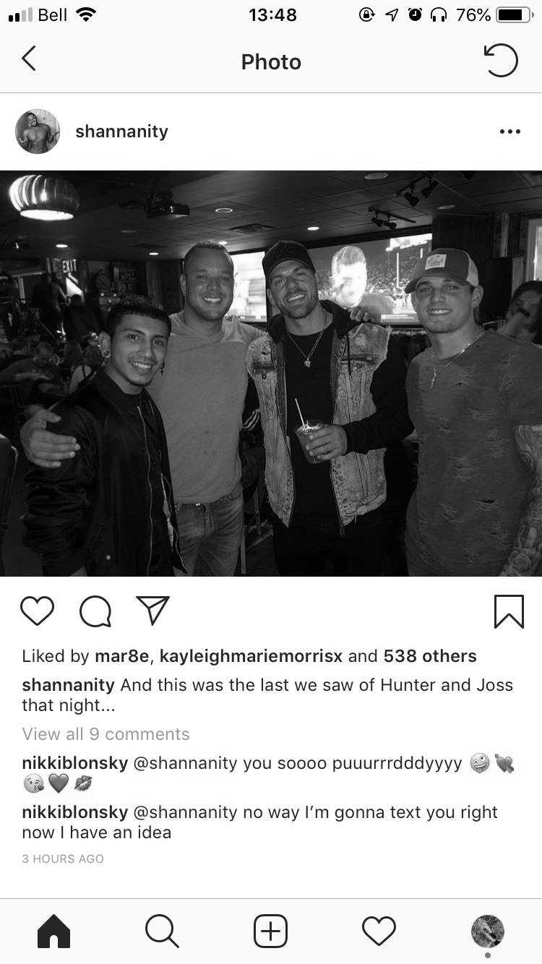This screenshot has height=964, width=542.
Task: Open own profile tab avatar
Action: coord(488,931)
